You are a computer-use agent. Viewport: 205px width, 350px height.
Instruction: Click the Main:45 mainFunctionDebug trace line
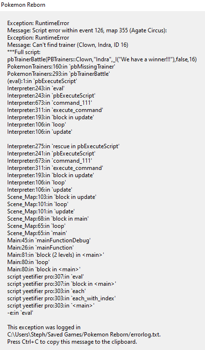point(49,240)
